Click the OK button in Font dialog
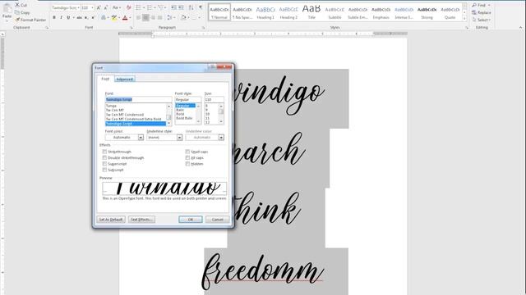 (191, 220)
